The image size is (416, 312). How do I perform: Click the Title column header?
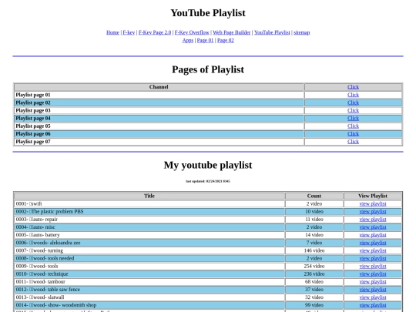pyautogui.click(x=149, y=196)
